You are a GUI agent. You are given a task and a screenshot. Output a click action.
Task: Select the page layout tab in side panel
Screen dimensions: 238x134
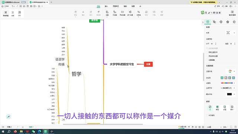click(x=208, y=22)
